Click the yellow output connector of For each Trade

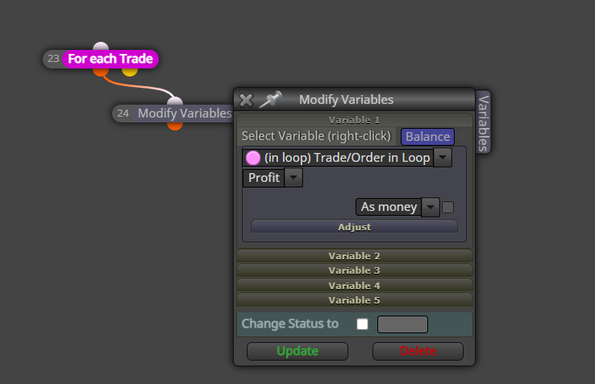pyautogui.click(x=130, y=72)
